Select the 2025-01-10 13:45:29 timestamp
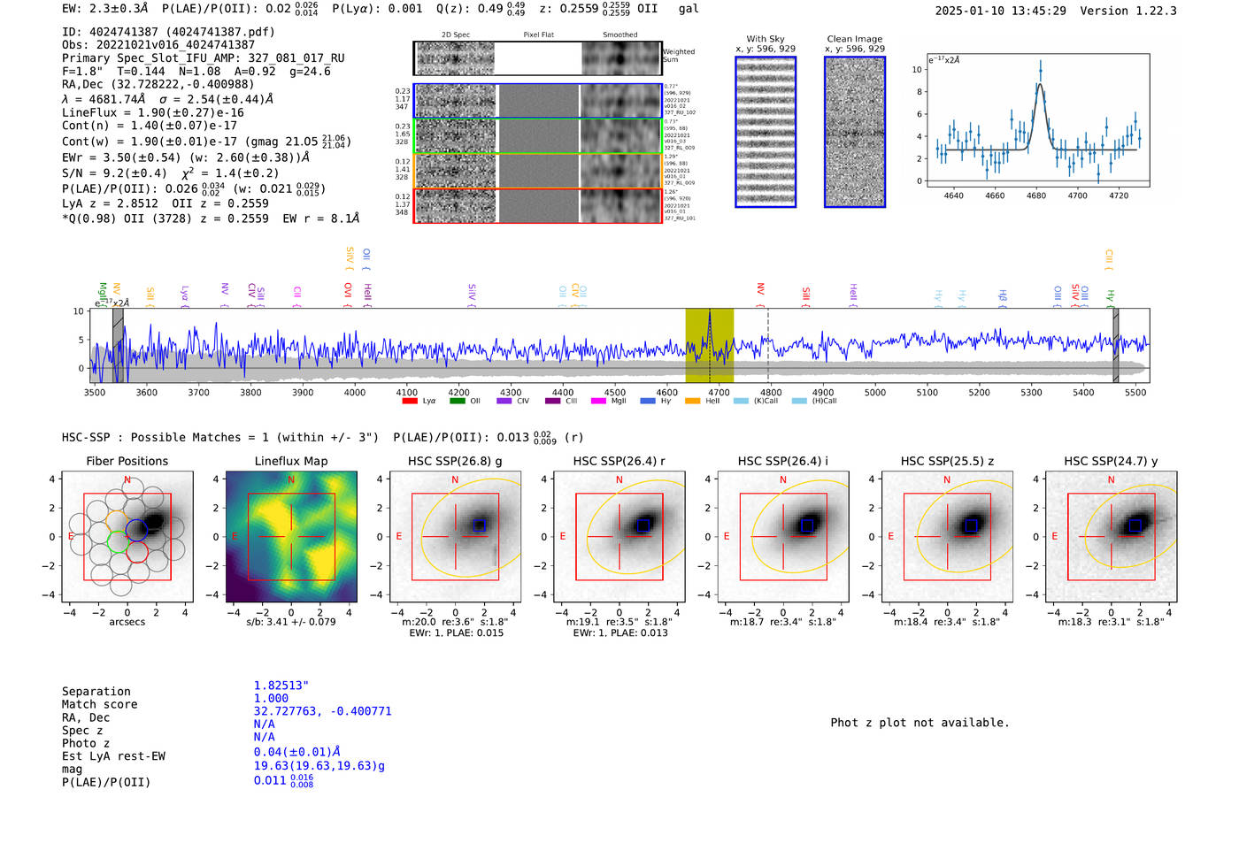The width and height of the screenshot is (1239, 843). tap(1001, 11)
